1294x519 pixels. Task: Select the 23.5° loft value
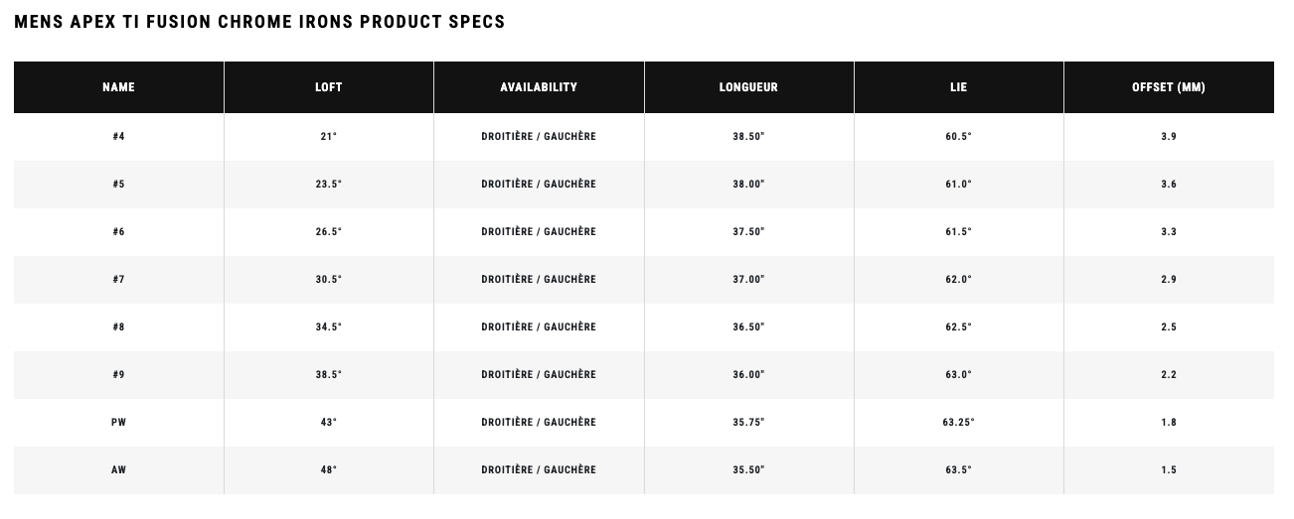point(329,185)
